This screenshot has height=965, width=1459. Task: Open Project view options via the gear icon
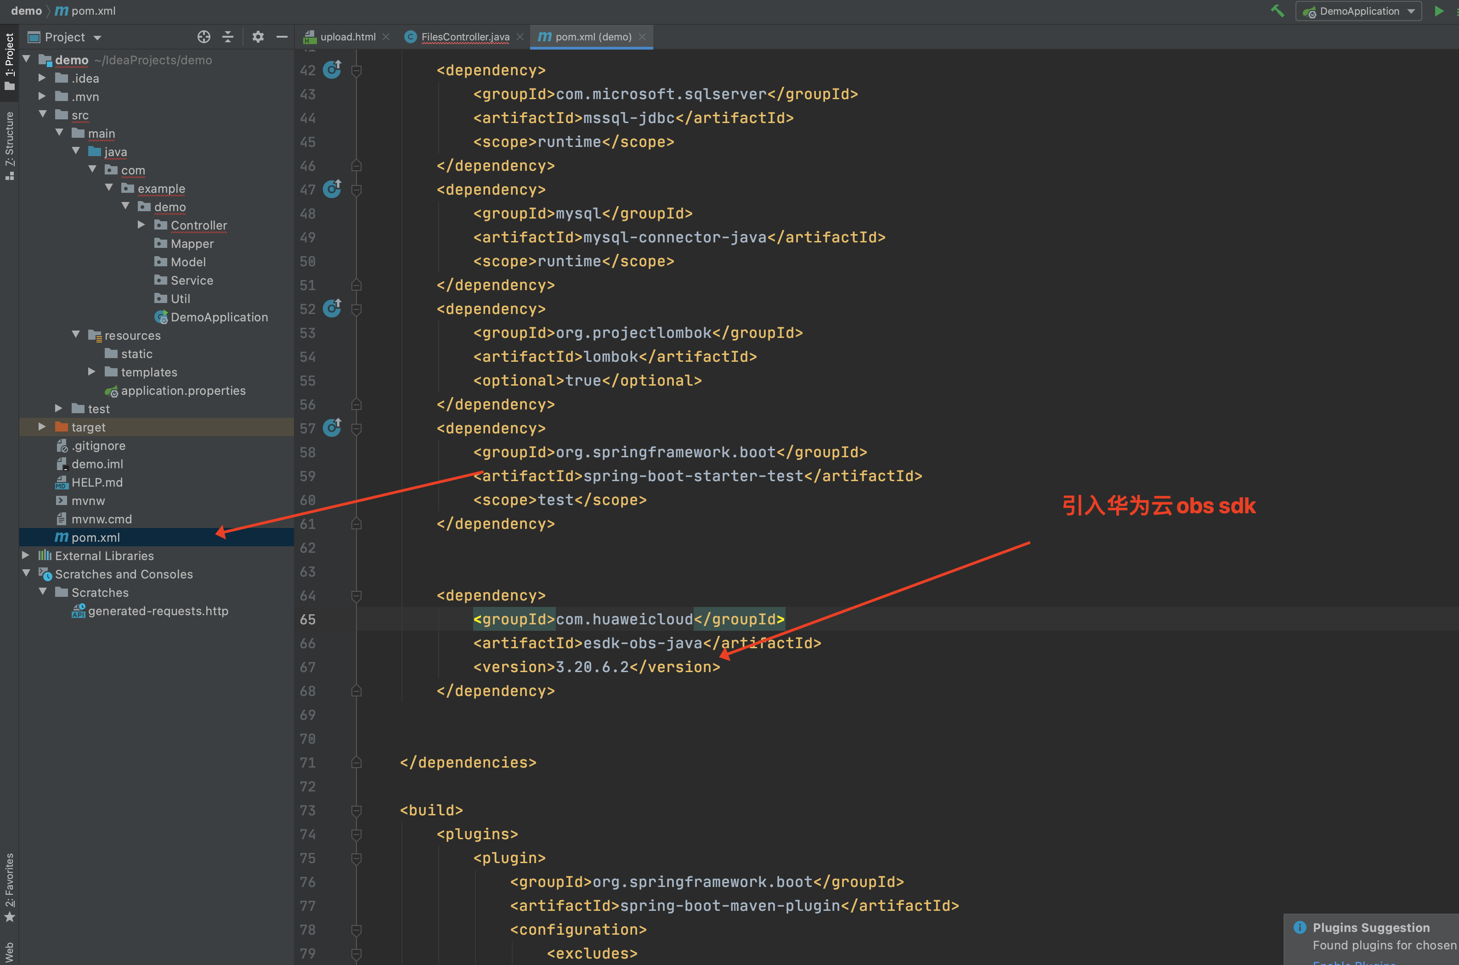[257, 37]
